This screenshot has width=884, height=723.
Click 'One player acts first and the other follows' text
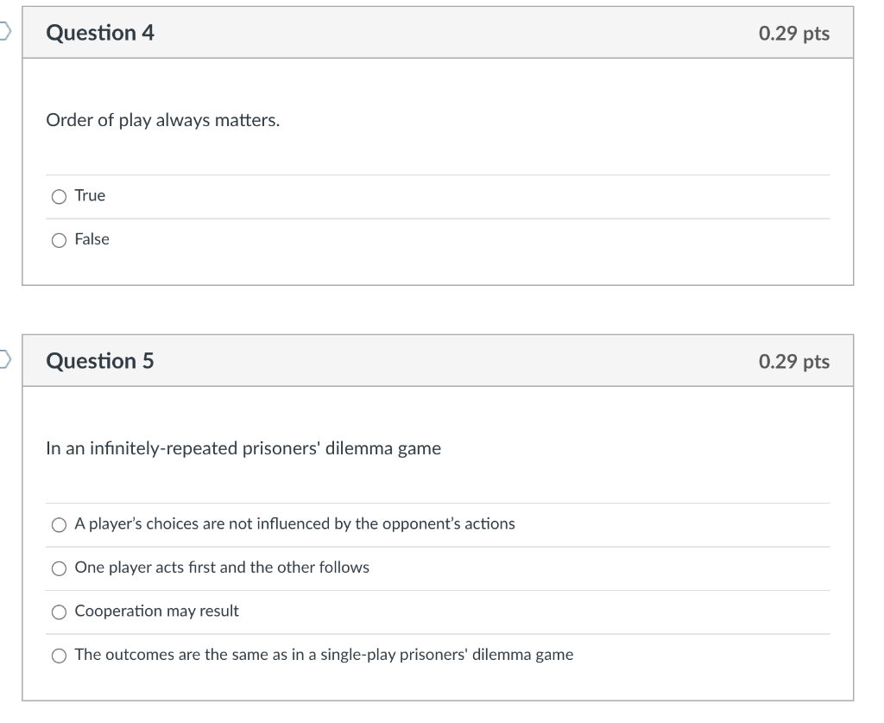(x=222, y=568)
